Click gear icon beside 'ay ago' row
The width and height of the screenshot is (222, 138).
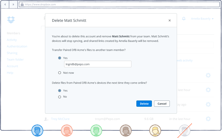pyautogui.click(x=208, y=104)
